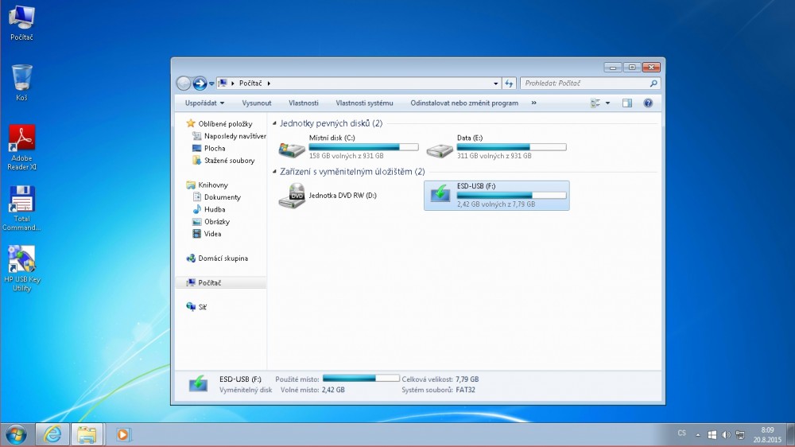The width and height of the screenshot is (795, 447).
Task: Launch HP USB Key Utility shortcut
Action: click(21, 259)
